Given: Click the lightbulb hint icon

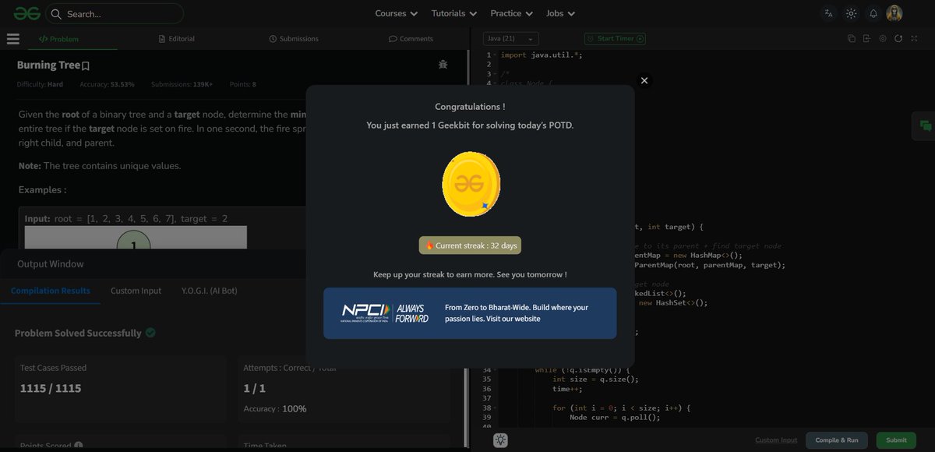Looking at the screenshot, I should coord(500,440).
